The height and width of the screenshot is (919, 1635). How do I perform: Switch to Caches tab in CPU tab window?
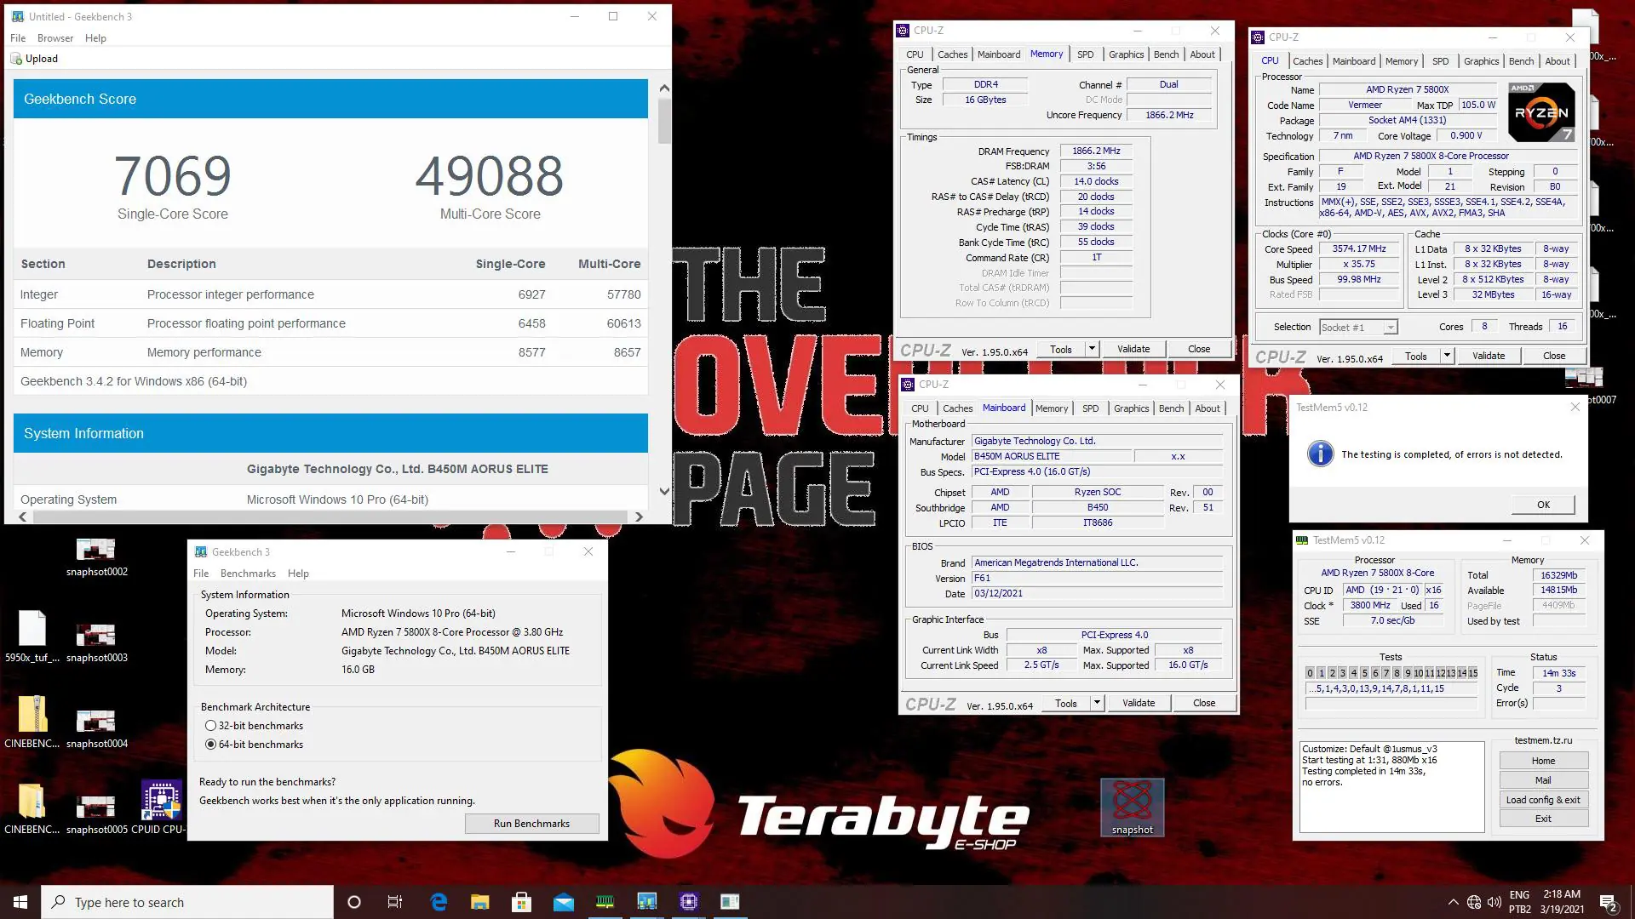1307,61
